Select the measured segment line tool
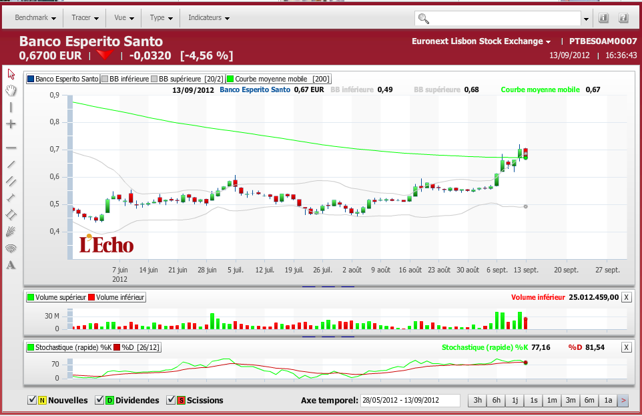This screenshot has height=416, width=642. click(11, 198)
